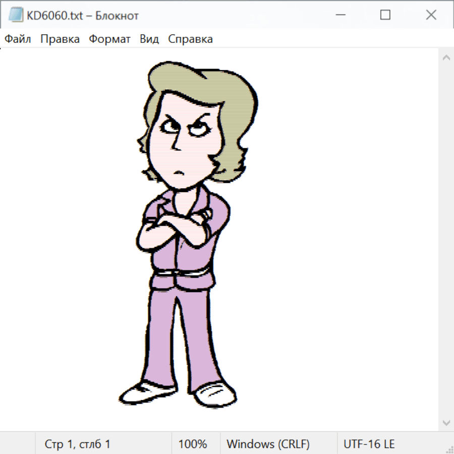
Task: Click the KD6060.txt – Блокнот title text
Action: [83, 16]
